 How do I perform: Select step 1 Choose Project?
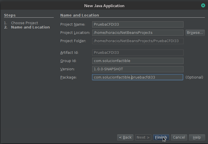click(x=24, y=23)
